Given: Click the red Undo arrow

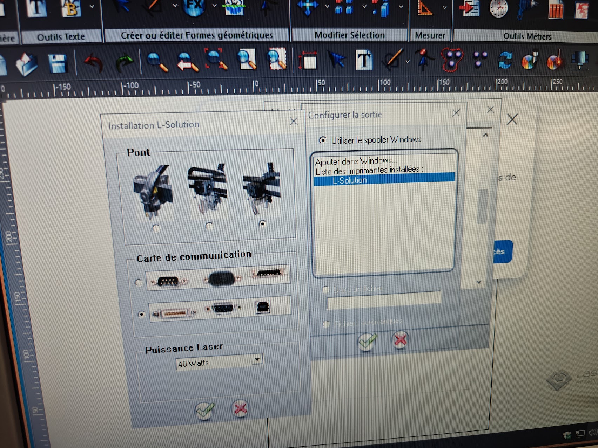Looking at the screenshot, I should coord(93,63).
